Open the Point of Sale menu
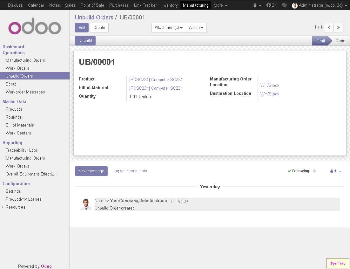The height and width of the screenshot is (269, 350). pyautogui.click(x=92, y=5)
